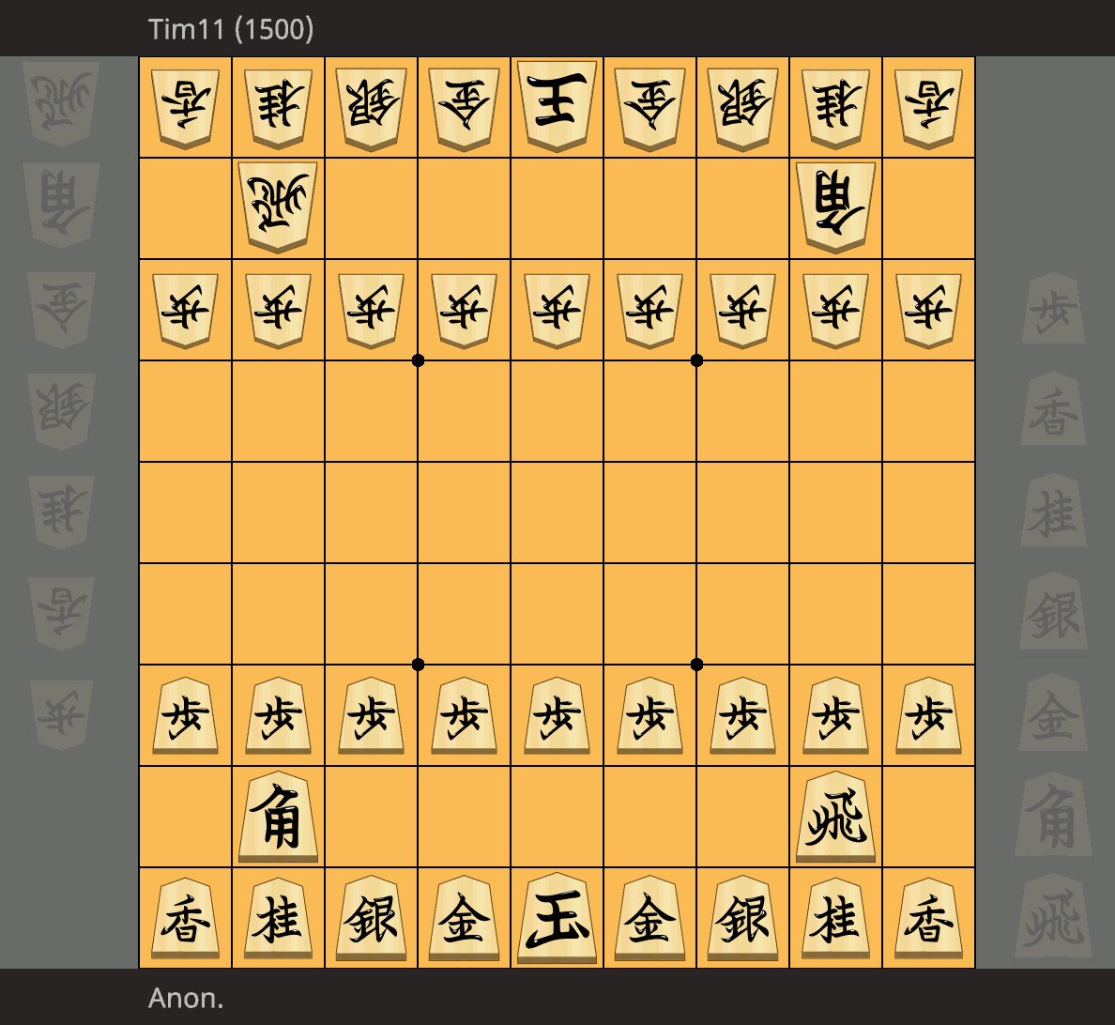Click the faded pawn (歩) in right hand

[x=1053, y=309]
